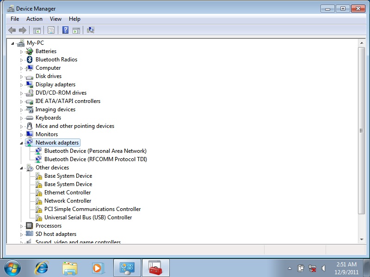Screen dimensions: 370x277
Task: Click the scrollbar down arrow
Action: tap(362, 240)
